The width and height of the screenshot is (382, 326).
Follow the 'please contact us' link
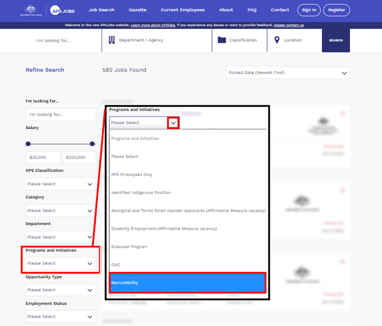289,25
